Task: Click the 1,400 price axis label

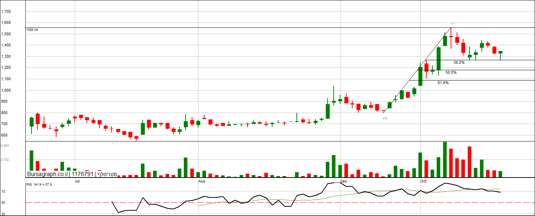Action: click(x=6, y=45)
